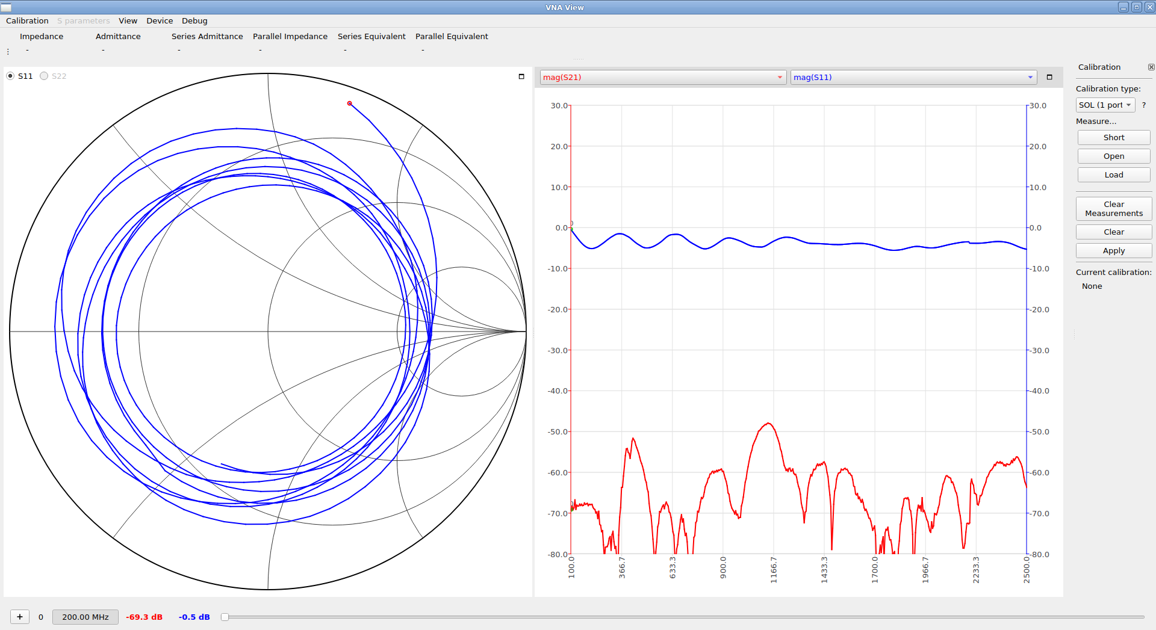This screenshot has height=630, width=1156.
Task: Click the Impedance readout label
Action: [x=42, y=36]
